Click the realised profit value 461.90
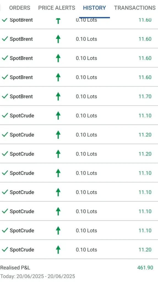Image resolution: width=158 pixels, height=282 pixels. tap(145, 268)
